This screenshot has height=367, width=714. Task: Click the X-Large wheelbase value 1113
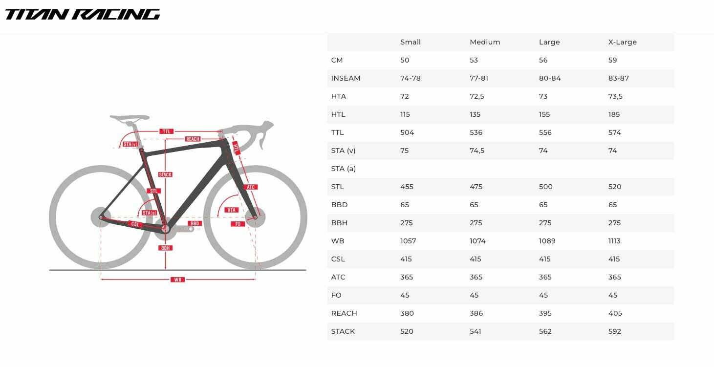(614, 241)
